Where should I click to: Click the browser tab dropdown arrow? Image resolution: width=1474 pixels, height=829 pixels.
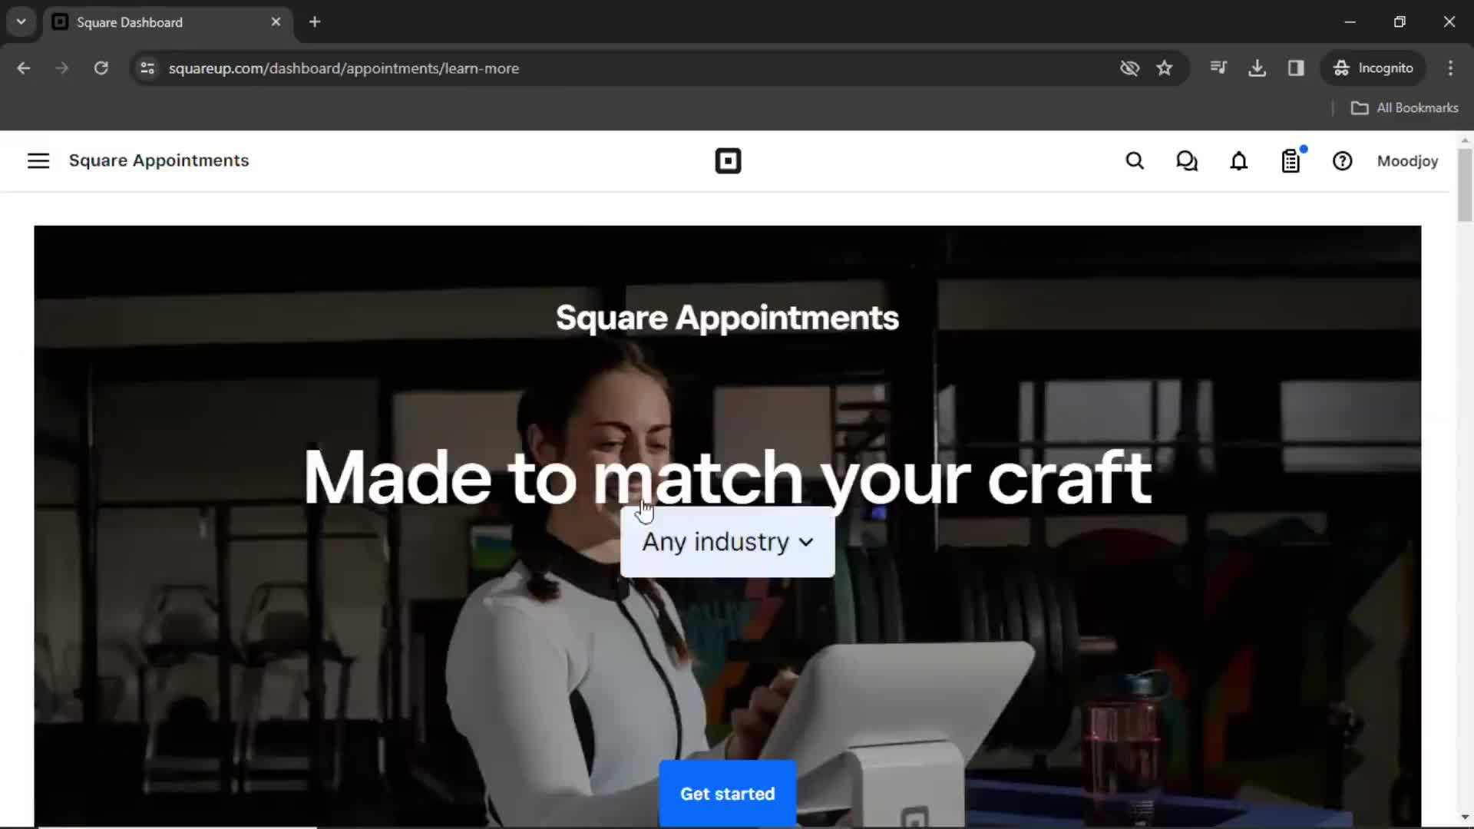pos(21,21)
